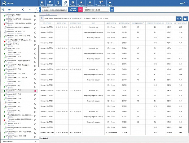Expand the Уведомления panel chevron
189x143 pixels.
(36, 141)
